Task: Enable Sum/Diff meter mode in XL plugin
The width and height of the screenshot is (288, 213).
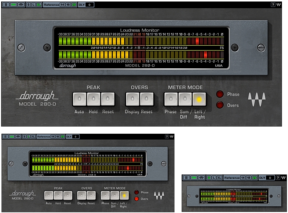Action: click(185, 99)
